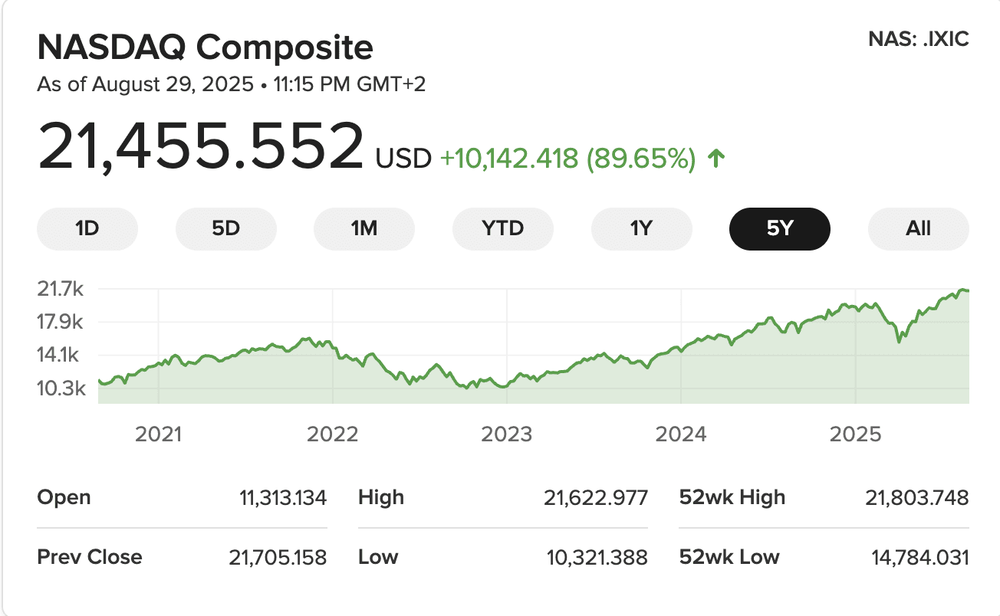Viewport: 1000px width, 616px height.
Task: Click the Open value 11,313.134
Action: pos(283,498)
